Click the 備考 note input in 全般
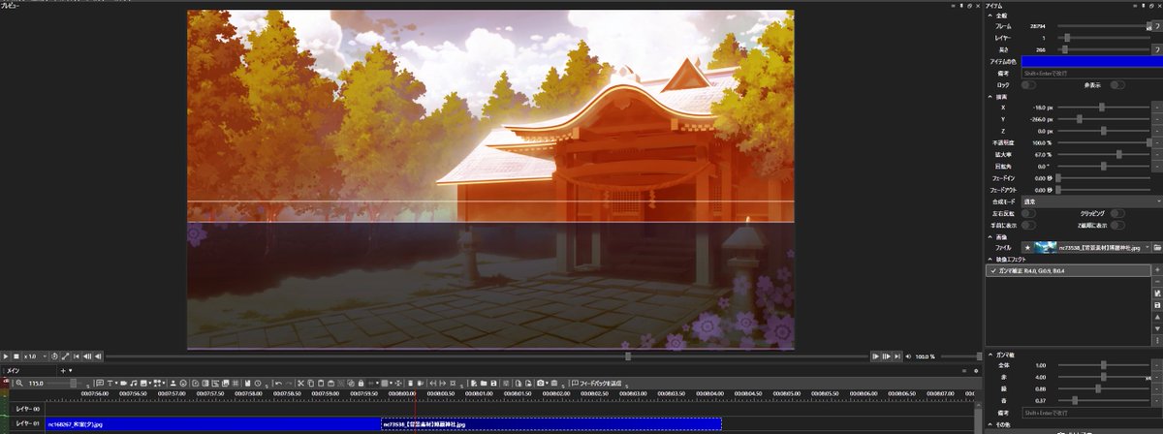This screenshot has width=1163, height=434. tap(1092, 73)
